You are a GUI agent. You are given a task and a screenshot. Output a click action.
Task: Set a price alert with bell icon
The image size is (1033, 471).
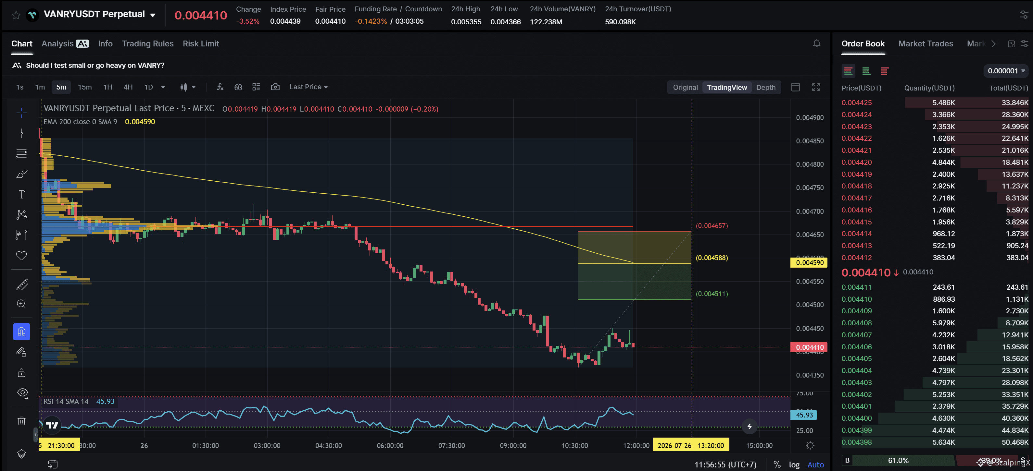[816, 43]
